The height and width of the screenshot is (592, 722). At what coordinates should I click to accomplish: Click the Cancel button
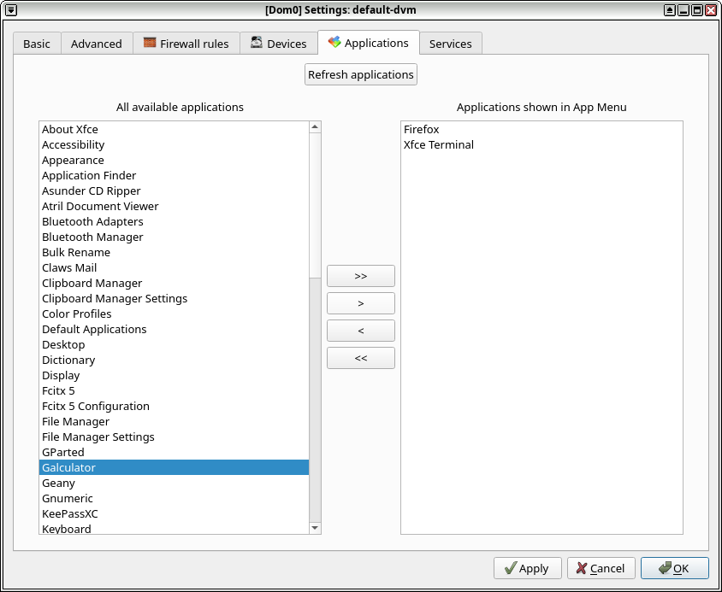tap(601, 568)
